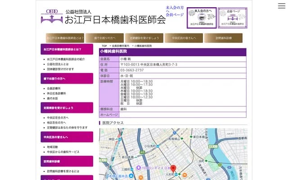
Task: Open the 定期健診を受けましょう nav tab
Action: pyautogui.click(x=144, y=38)
